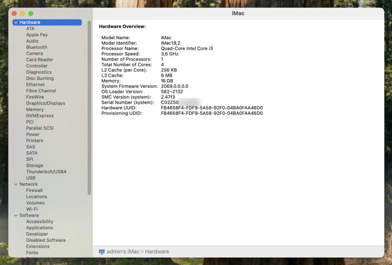Click the Hardware UUID value text

pos(212,108)
